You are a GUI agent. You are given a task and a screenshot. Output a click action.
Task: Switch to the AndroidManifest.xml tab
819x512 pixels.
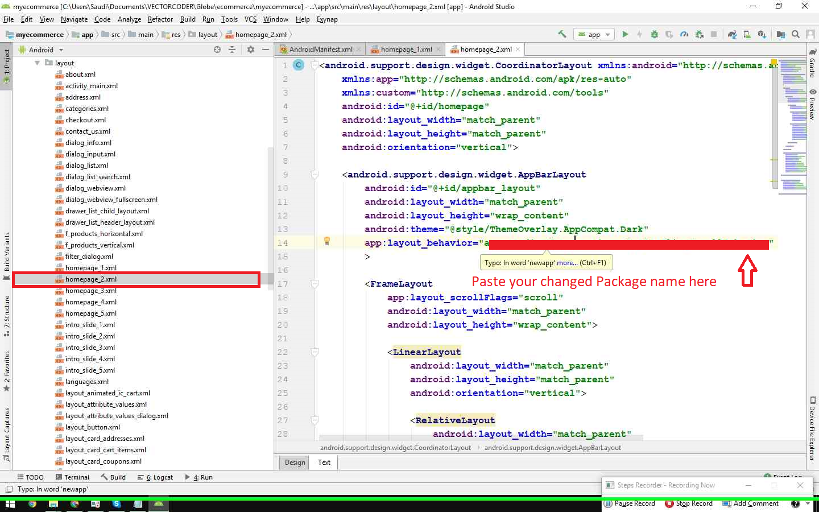(320, 49)
